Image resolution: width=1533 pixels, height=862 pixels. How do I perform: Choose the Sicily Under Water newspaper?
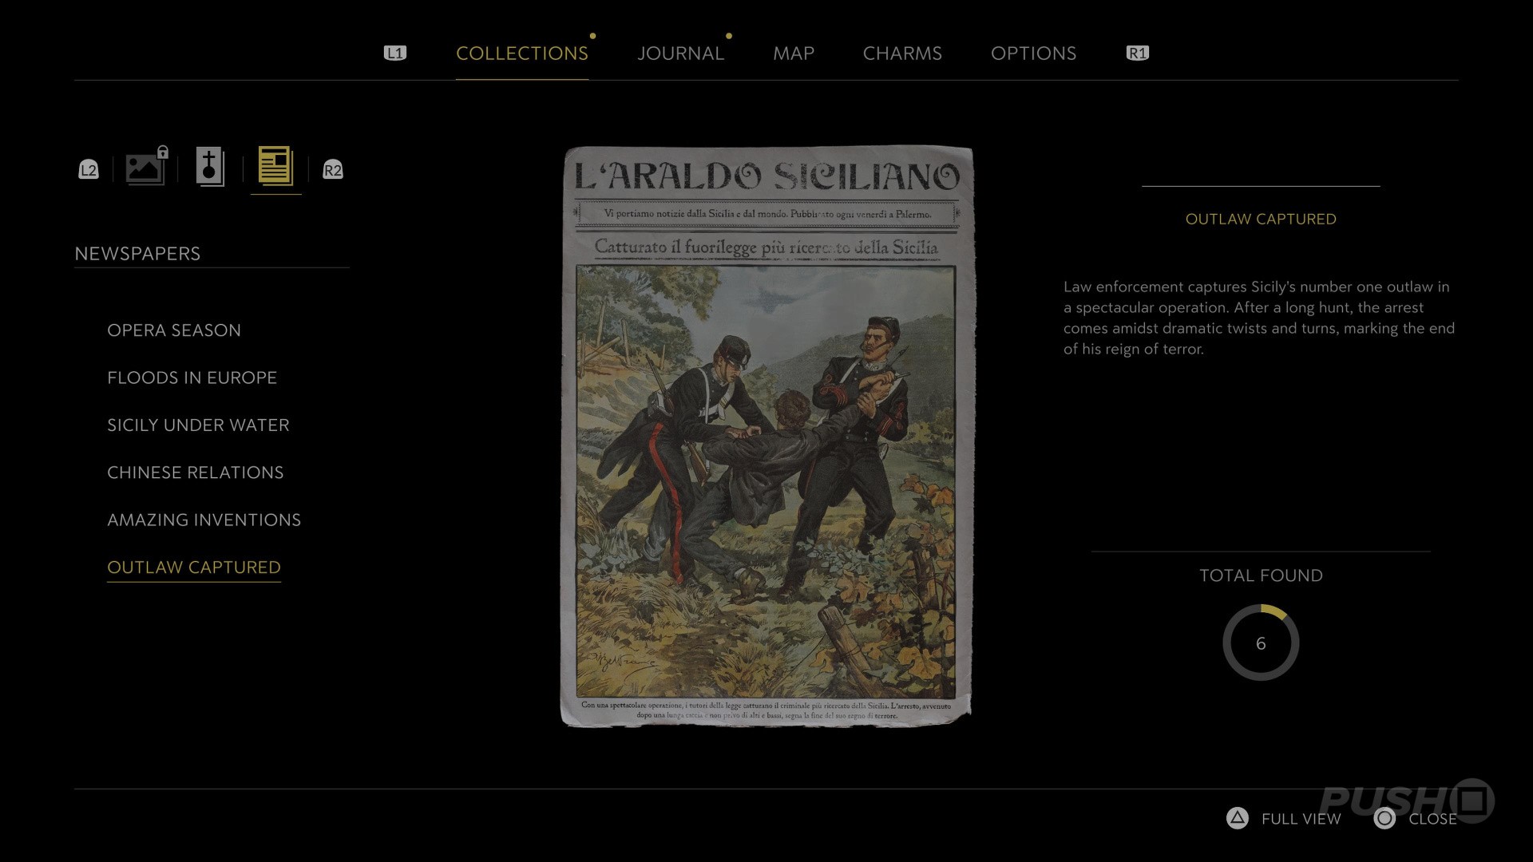pyautogui.click(x=198, y=425)
